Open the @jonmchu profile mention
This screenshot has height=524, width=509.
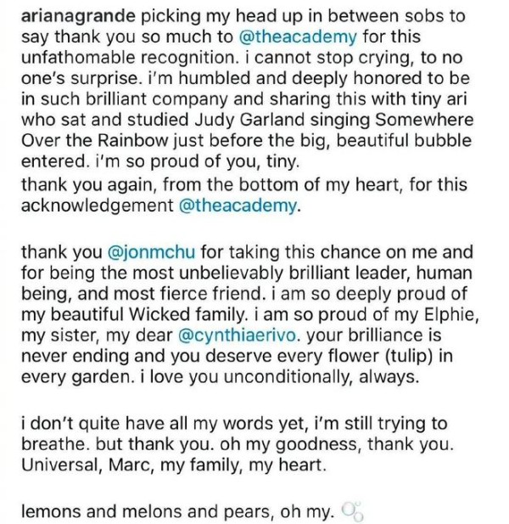pyautogui.click(x=152, y=252)
